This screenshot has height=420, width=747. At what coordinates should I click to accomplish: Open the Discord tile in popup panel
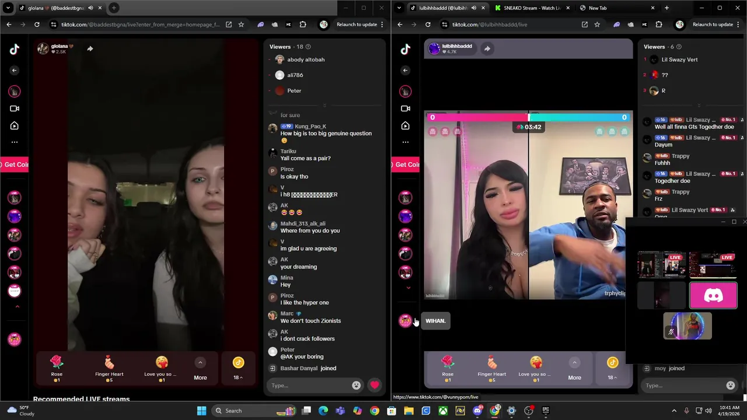713,296
